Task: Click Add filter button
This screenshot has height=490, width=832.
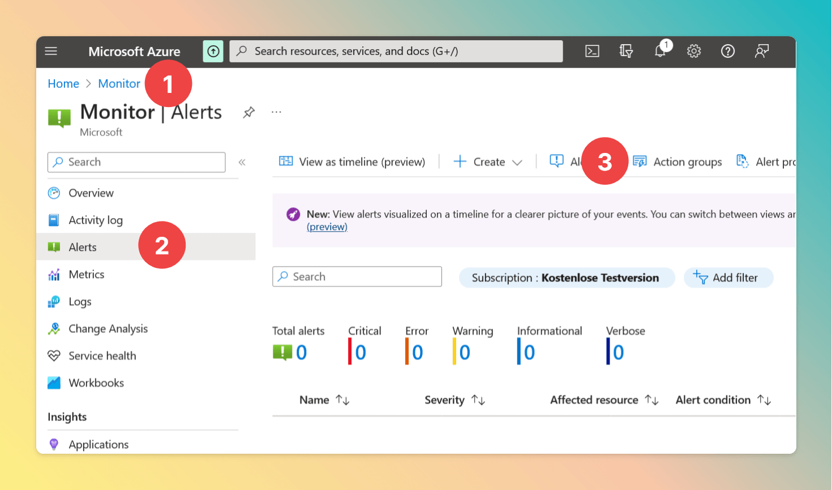Action: click(728, 278)
